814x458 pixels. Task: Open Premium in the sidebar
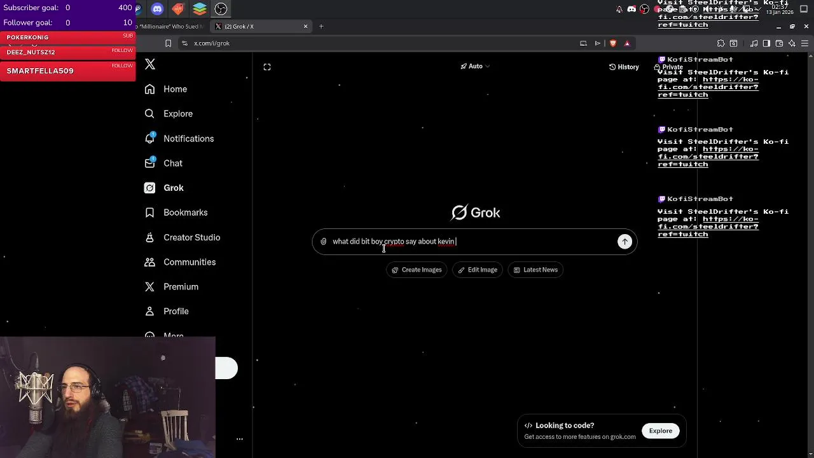[x=172, y=287]
